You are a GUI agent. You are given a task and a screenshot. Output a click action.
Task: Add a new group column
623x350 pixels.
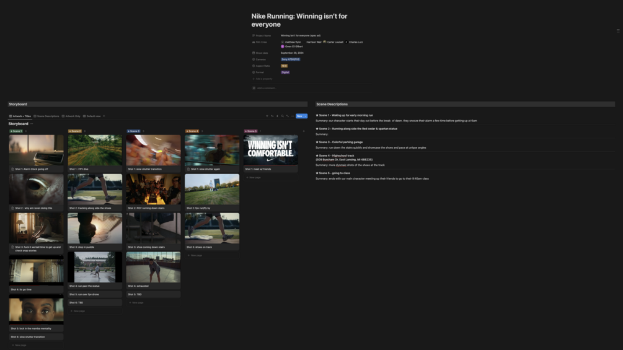304,131
